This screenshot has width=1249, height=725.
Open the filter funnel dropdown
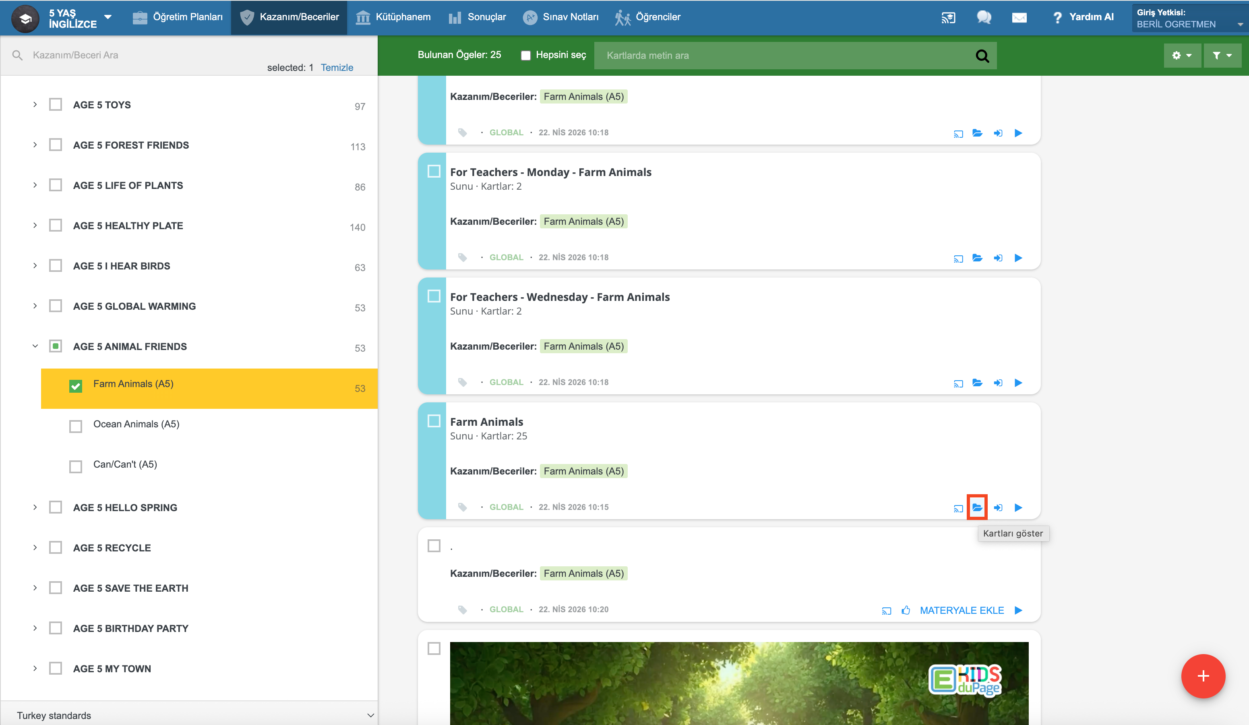1222,56
